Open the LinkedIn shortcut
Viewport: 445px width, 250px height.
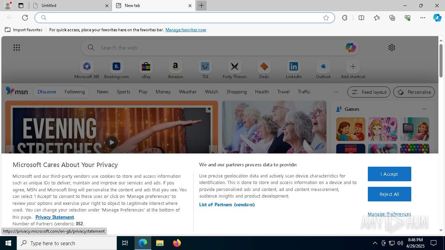(294, 70)
